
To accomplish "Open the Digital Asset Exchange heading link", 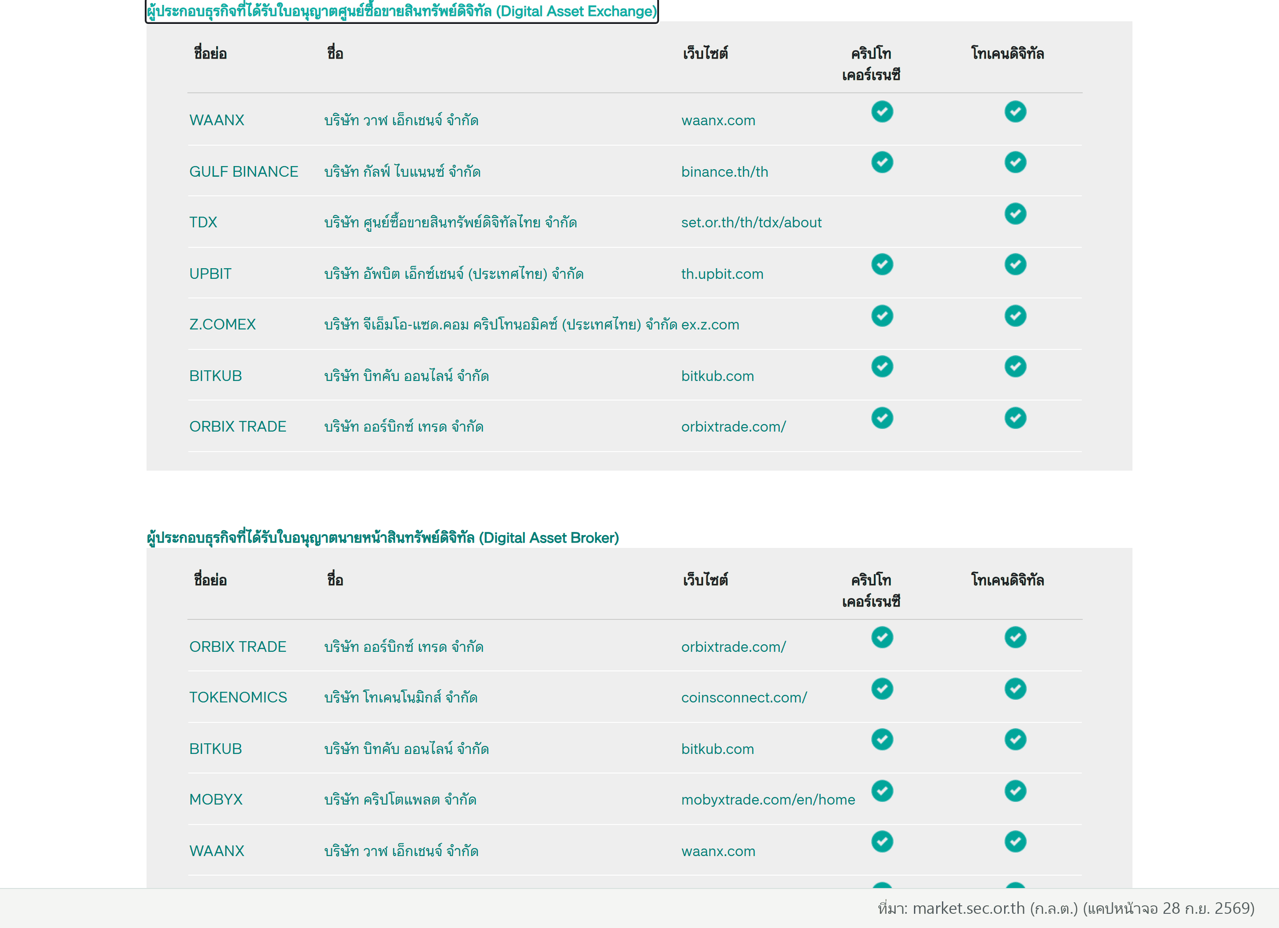I will (x=401, y=11).
